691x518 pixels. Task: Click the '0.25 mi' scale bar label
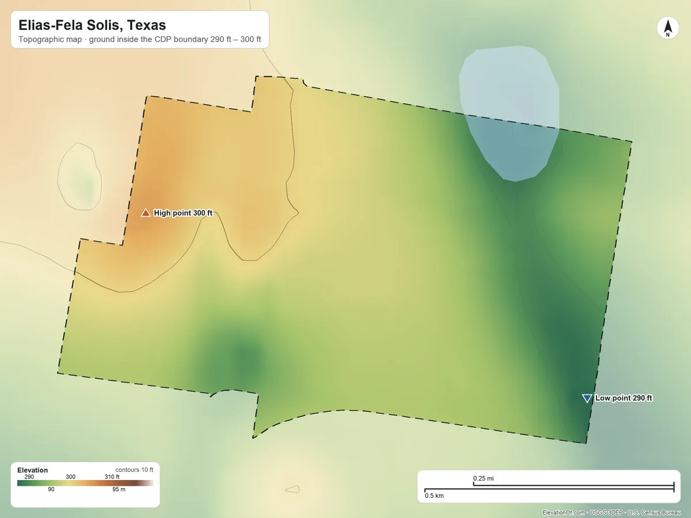click(x=484, y=478)
